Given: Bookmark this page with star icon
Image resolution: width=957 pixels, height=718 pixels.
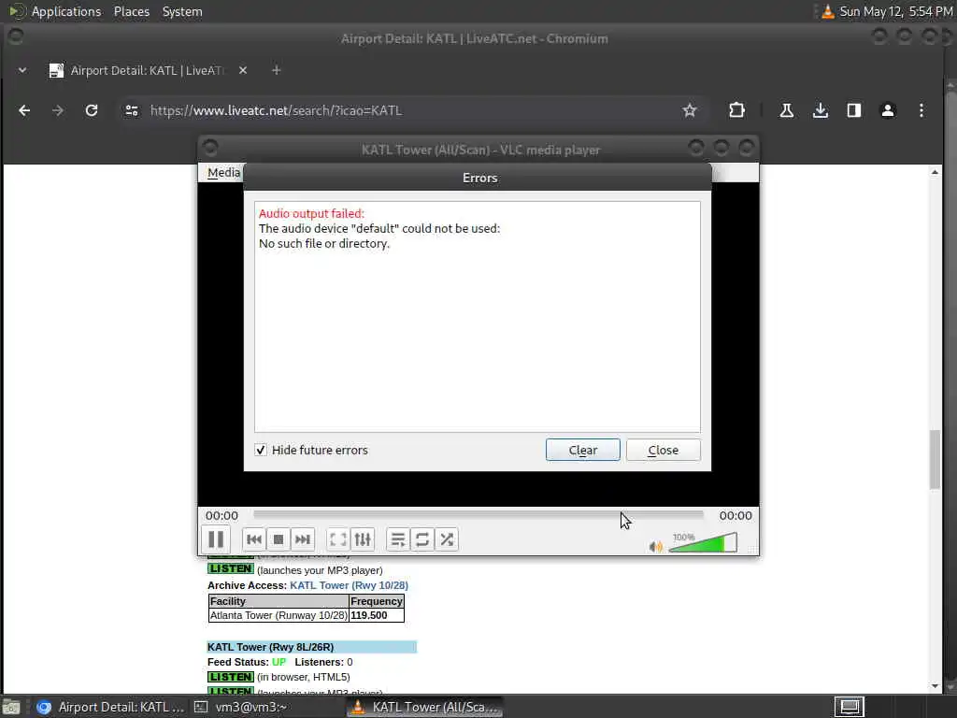Looking at the screenshot, I should point(690,110).
